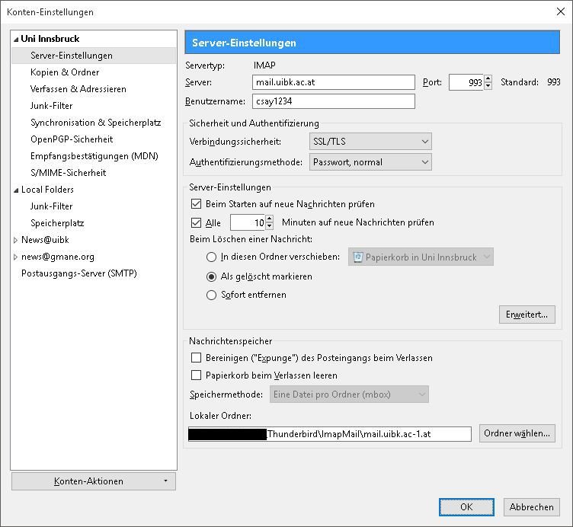Select Sofort entfernen radio option
The image size is (573, 527).
pyautogui.click(x=211, y=295)
